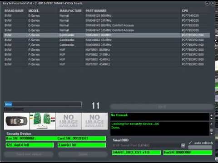Image resolution: width=218 pixels, height=163 pixels.
Task: Open the green circuit board photo thumbnail
Action: [x=43, y=121]
